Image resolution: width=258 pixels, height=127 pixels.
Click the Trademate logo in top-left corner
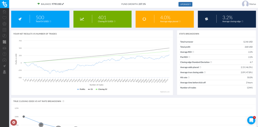tap(4, 4)
